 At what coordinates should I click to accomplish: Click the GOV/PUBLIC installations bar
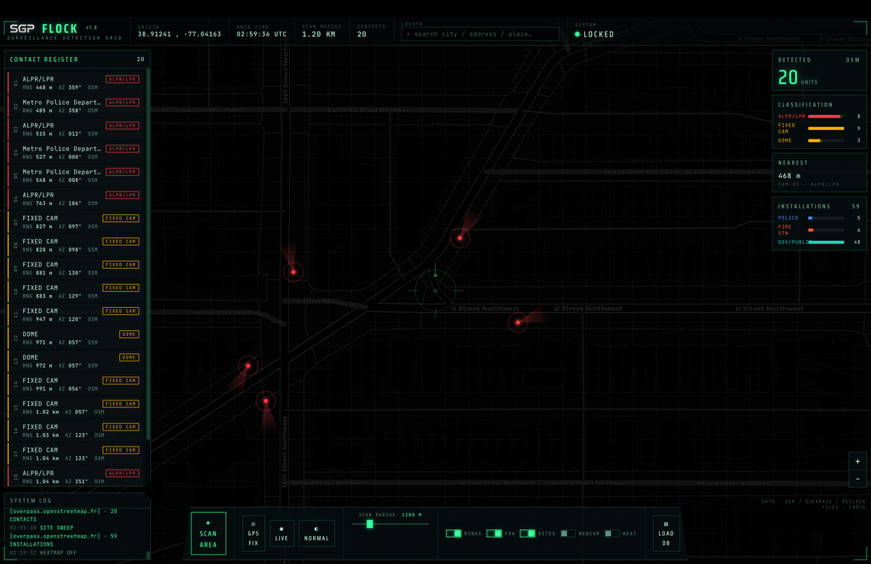[x=826, y=242]
